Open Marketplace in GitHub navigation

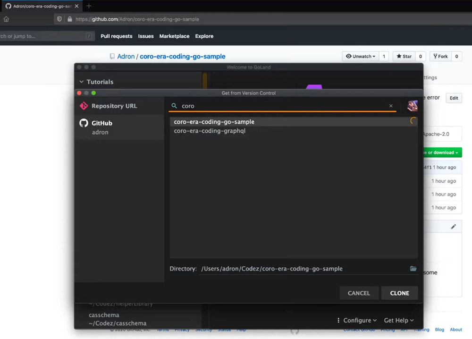(x=174, y=36)
